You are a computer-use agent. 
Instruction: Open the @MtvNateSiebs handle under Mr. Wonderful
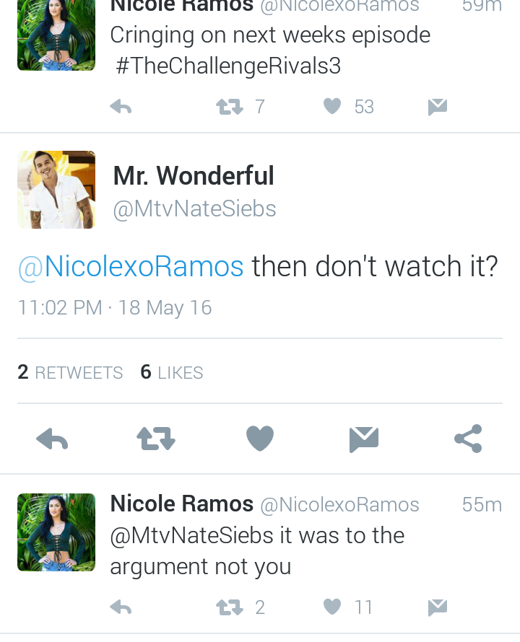(194, 208)
